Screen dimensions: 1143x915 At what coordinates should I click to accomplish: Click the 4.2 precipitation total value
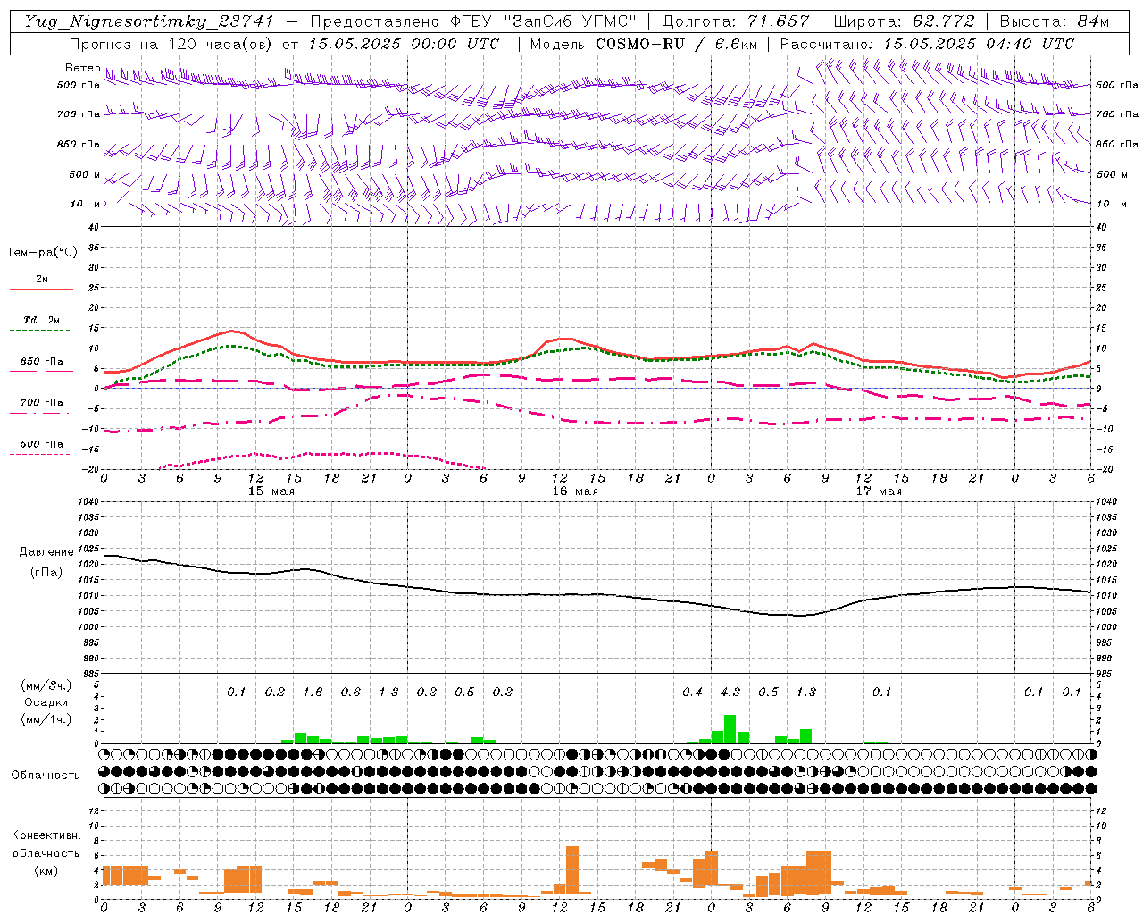pyautogui.click(x=730, y=692)
